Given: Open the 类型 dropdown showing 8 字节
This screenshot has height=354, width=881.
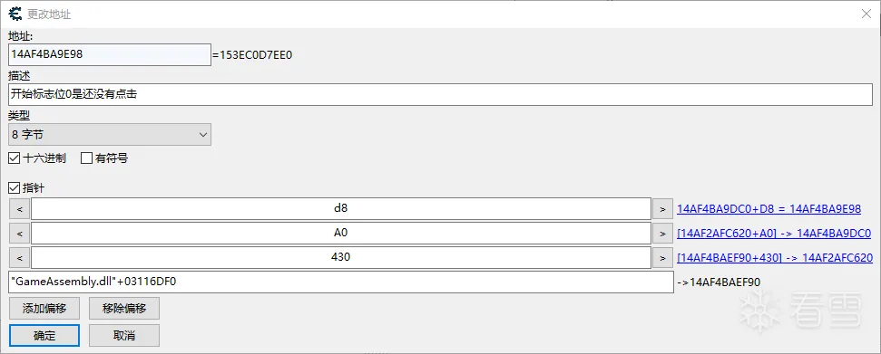Looking at the screenshot, I should (x=110, y=135).
